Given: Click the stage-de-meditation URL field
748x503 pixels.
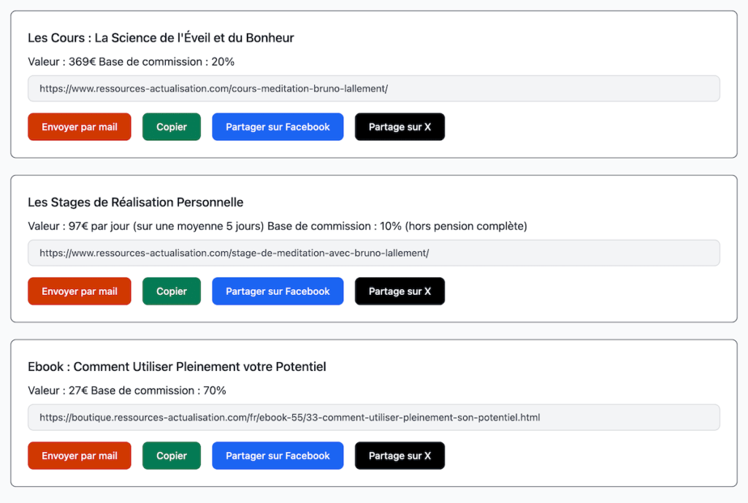Looking at the screenshot, I should click(x=374, y=253).
